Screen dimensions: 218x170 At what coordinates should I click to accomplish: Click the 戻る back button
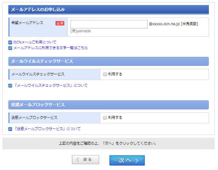point(85,159)
